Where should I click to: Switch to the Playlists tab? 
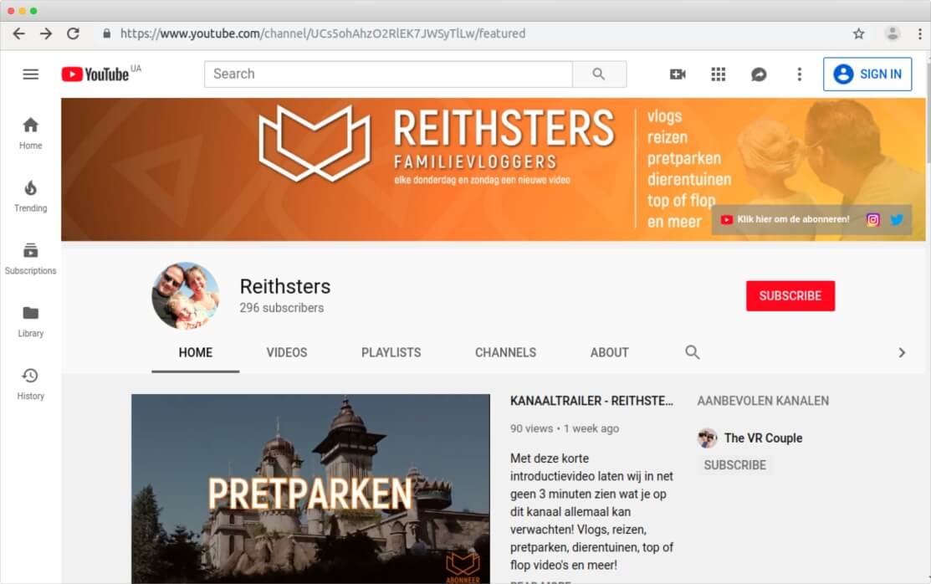(x=391, y=353)
